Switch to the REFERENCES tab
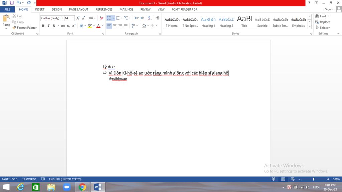The width and height of the screenshot is (342, 192). pyautogui.click(x=104, y=9)
